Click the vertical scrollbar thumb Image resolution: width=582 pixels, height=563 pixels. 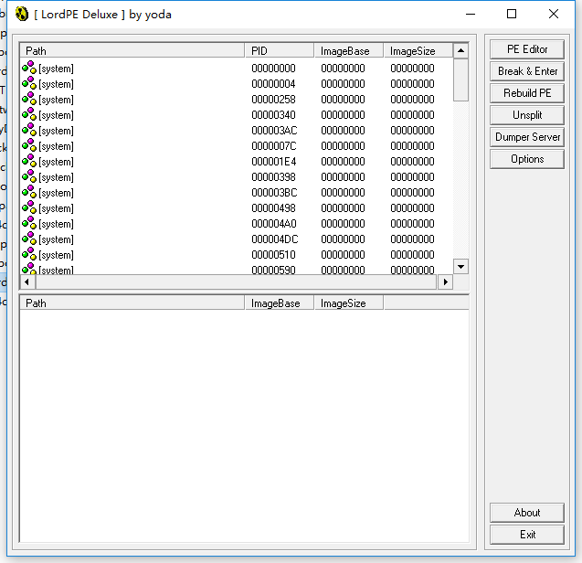pos(460,80)
